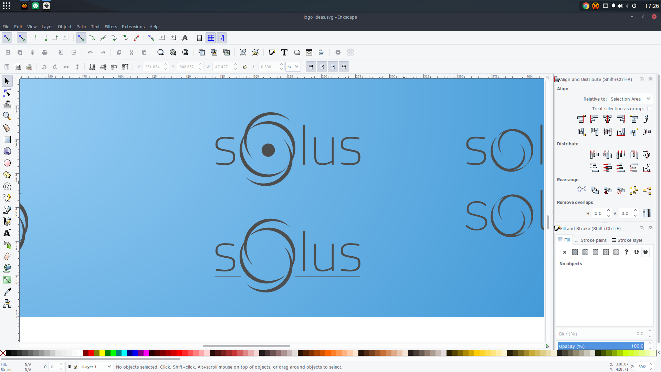Increase the zoom percentage stepper

click(x=651, y=364)
